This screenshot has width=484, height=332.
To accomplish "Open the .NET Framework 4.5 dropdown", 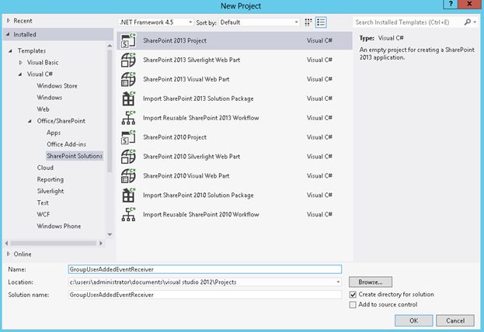I will tap(156, 22).
